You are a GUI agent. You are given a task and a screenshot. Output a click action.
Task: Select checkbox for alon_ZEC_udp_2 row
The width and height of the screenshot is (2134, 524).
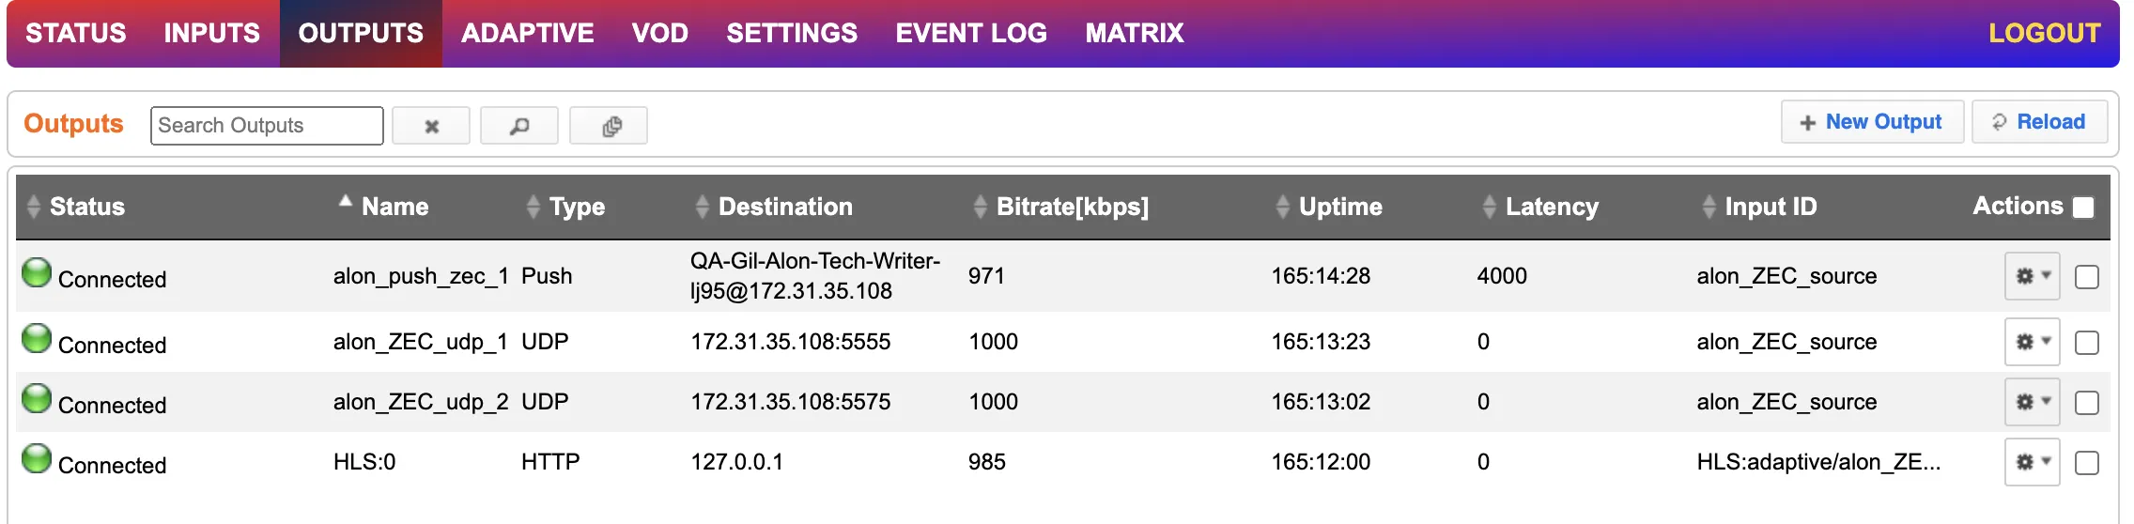pos(2087,403)
